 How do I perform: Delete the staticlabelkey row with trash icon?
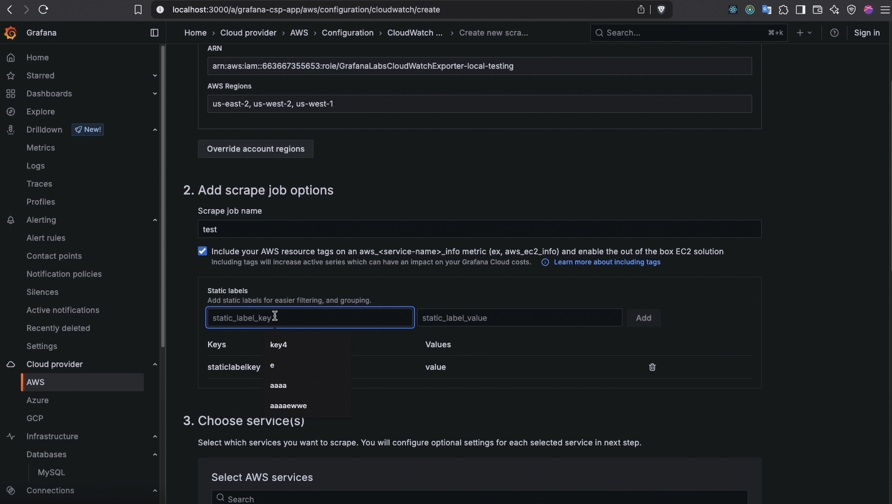(x=652, y=367)
